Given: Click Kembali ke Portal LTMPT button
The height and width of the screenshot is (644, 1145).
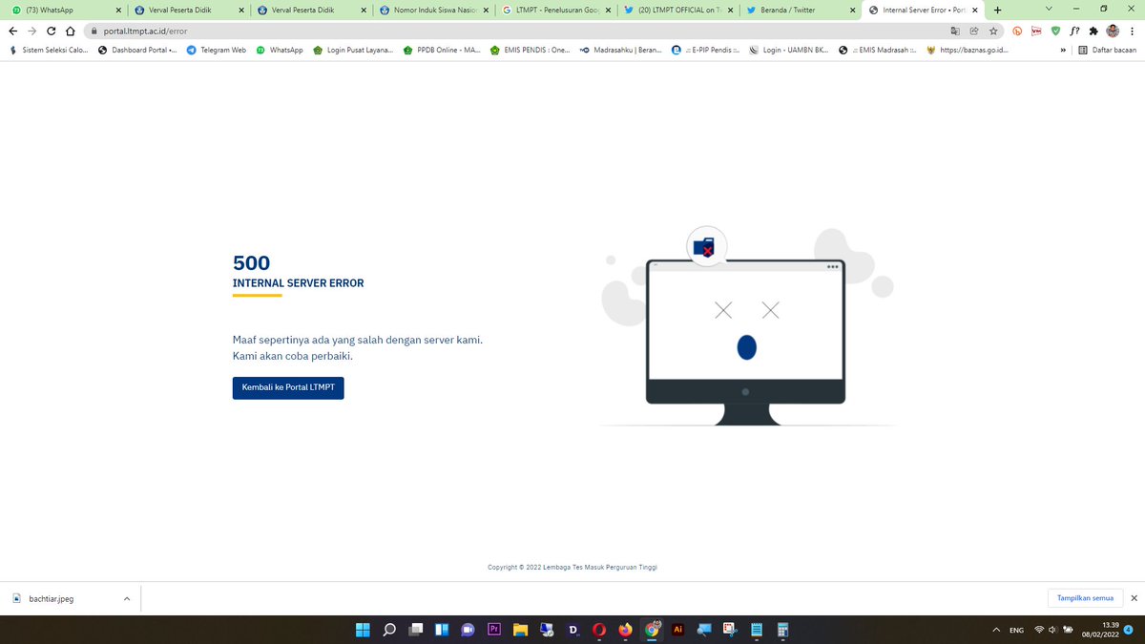Looking at the screenshot, I should (288, 388).
